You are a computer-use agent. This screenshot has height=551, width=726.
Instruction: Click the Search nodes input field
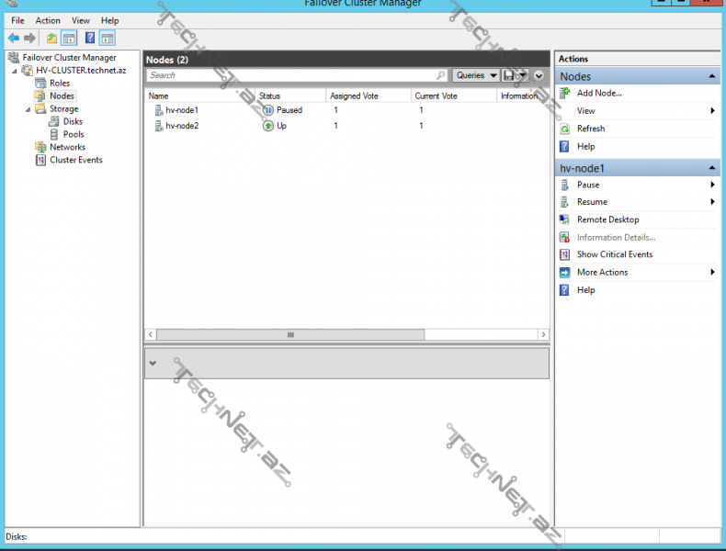pyautogui.click(x=289, y=75)
